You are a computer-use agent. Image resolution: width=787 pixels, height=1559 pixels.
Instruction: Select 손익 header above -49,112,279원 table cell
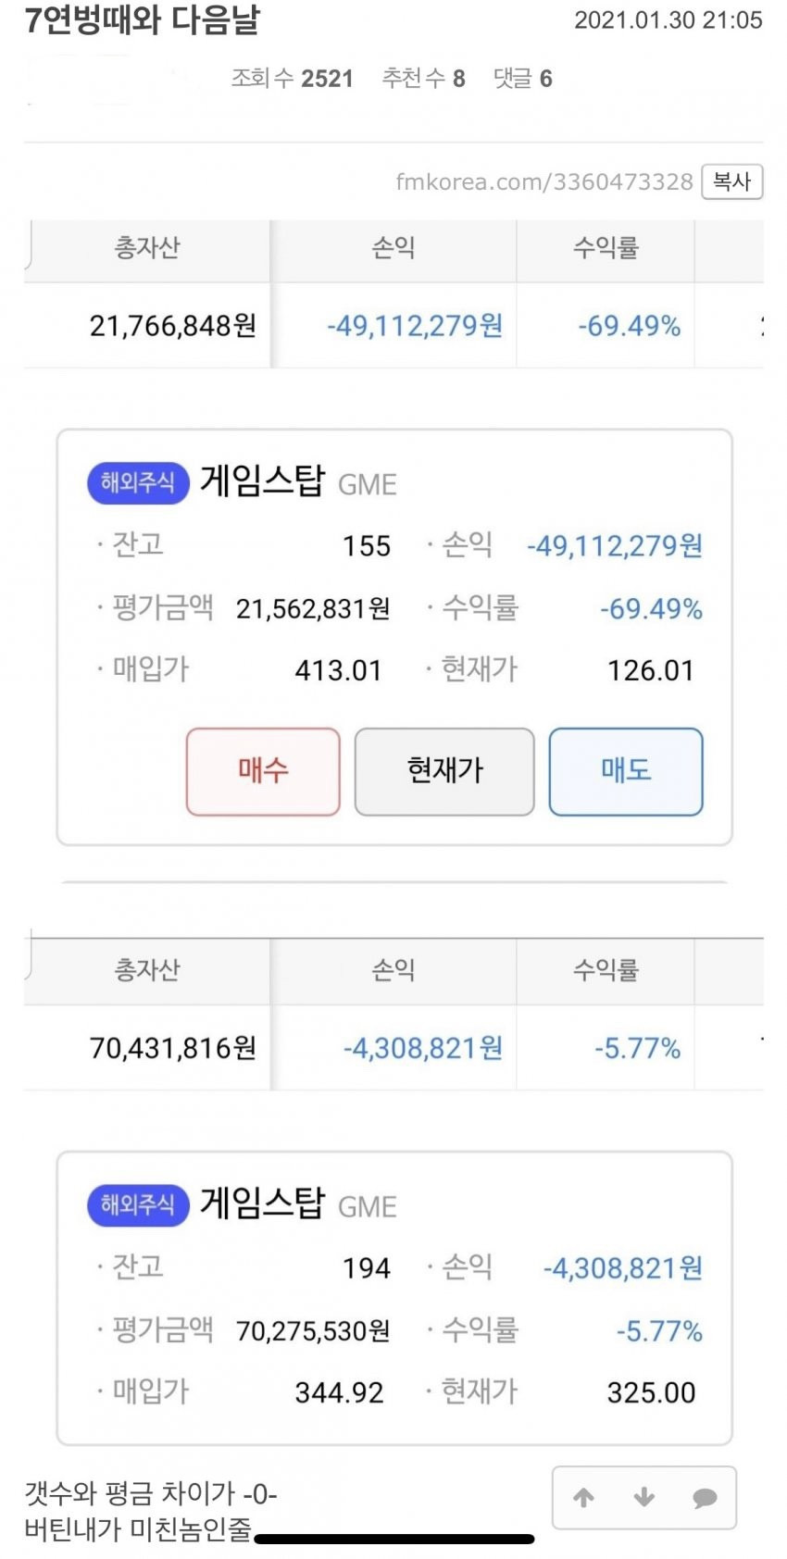click(393, 248)
